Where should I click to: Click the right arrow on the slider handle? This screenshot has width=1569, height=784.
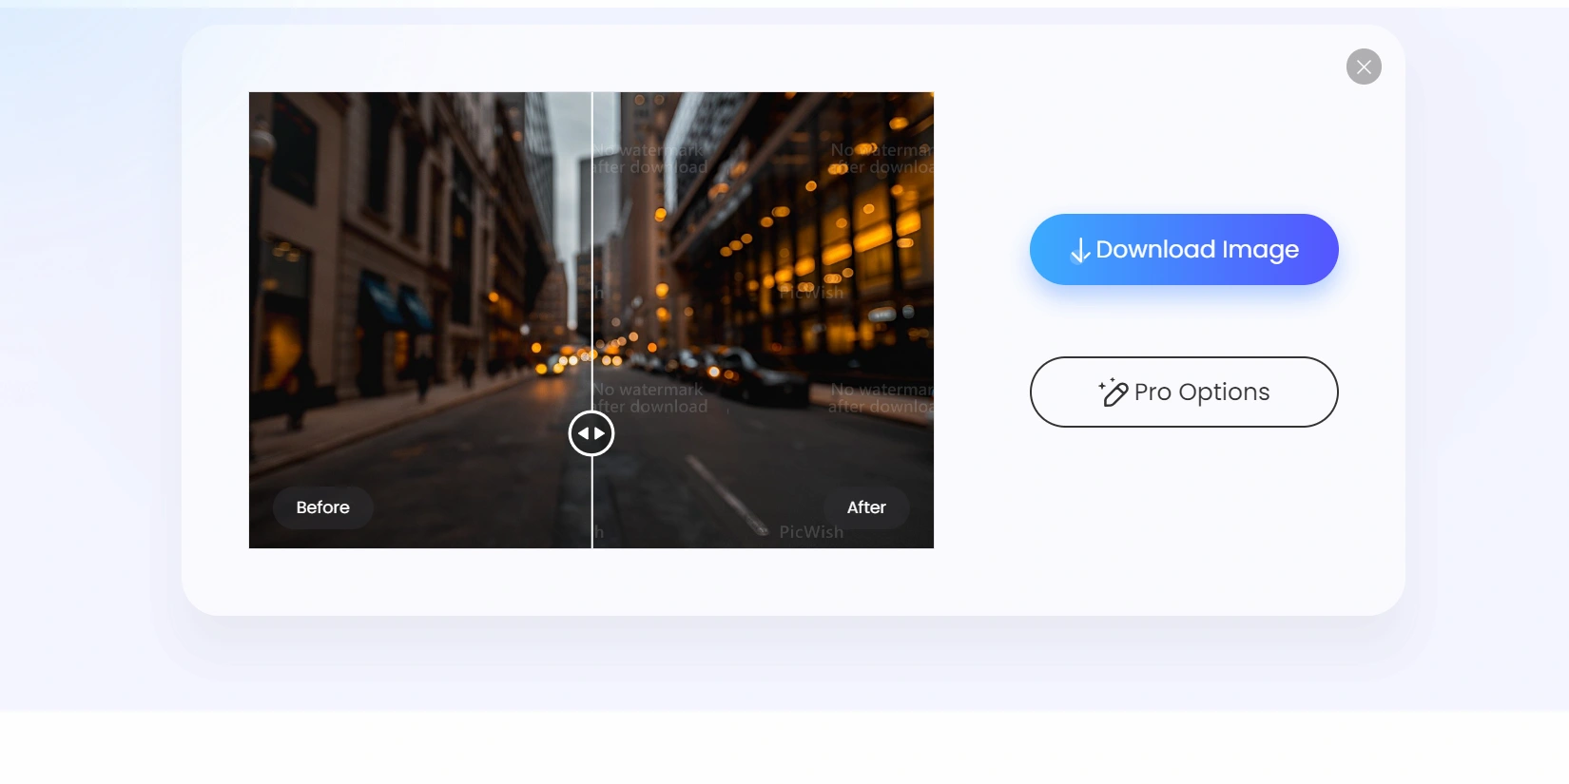600,433
